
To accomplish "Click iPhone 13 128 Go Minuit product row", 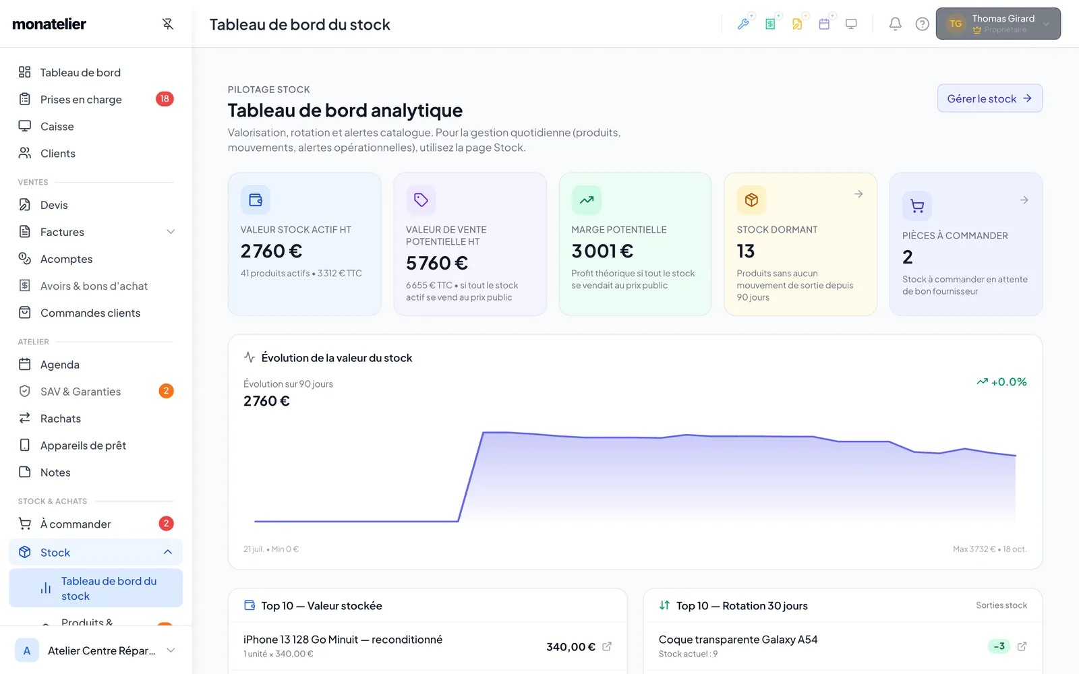I will (x=428, y=646).
